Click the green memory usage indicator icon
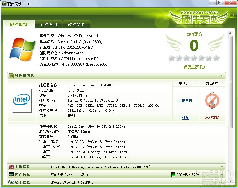The width and height of the screenshot is (238, 188). [173, 175]
